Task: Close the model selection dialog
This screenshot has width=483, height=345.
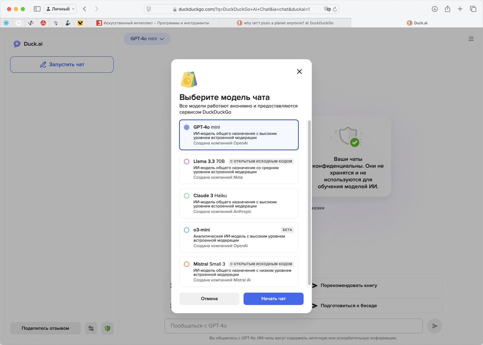Action: [x=299, y=71]
